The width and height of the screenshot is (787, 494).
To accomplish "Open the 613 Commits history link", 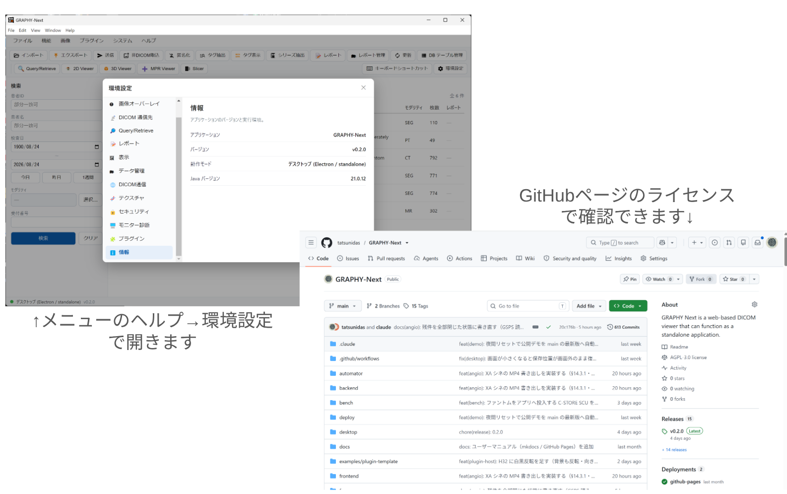I will [624, 327].
